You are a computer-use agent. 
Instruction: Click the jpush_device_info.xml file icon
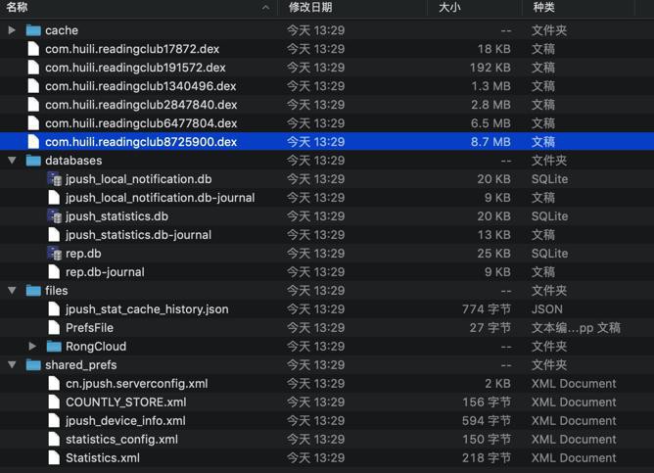[x=54, y=420]
